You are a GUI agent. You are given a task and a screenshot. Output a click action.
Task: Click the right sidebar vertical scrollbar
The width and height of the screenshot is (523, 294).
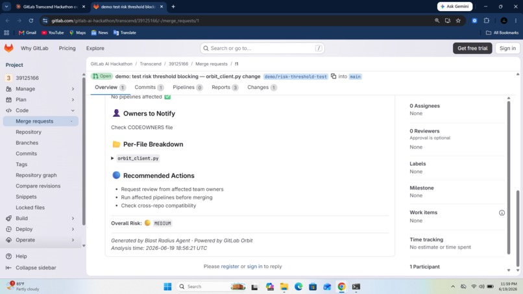coord(509,177)
